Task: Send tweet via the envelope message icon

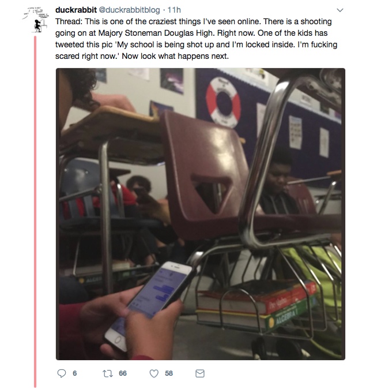Action: (200, 373)
